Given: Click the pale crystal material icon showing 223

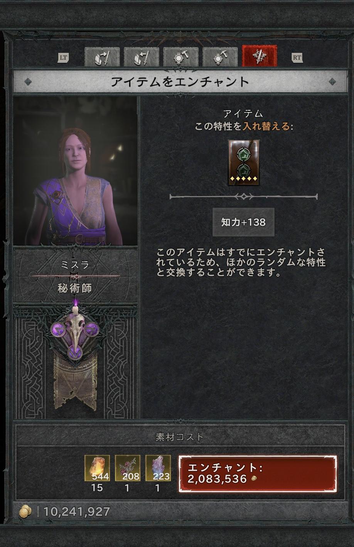Looking at the screenshot, I should [158, 468].
